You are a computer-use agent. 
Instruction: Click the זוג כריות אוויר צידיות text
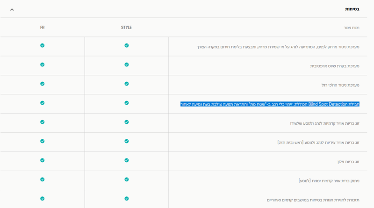[x=318, y=143]
